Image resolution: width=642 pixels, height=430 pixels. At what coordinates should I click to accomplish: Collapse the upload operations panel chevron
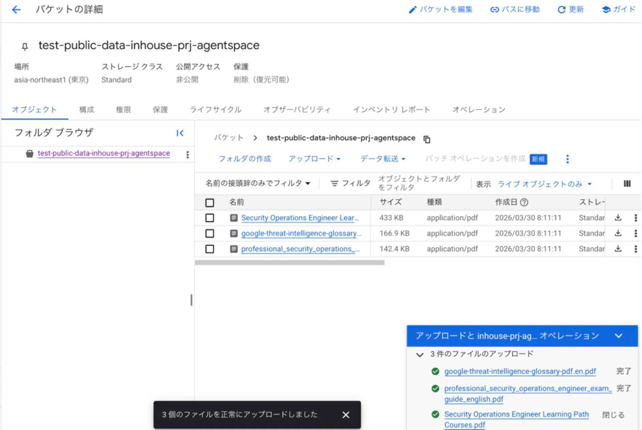point(619,336)
